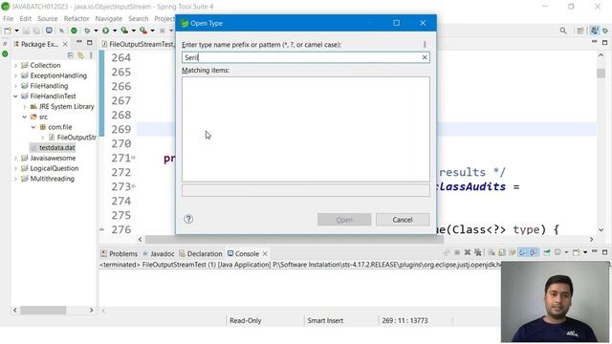Click the editor horizontal scrollbar
This screenshot has width=612, height=344.
tap(294, 239)
